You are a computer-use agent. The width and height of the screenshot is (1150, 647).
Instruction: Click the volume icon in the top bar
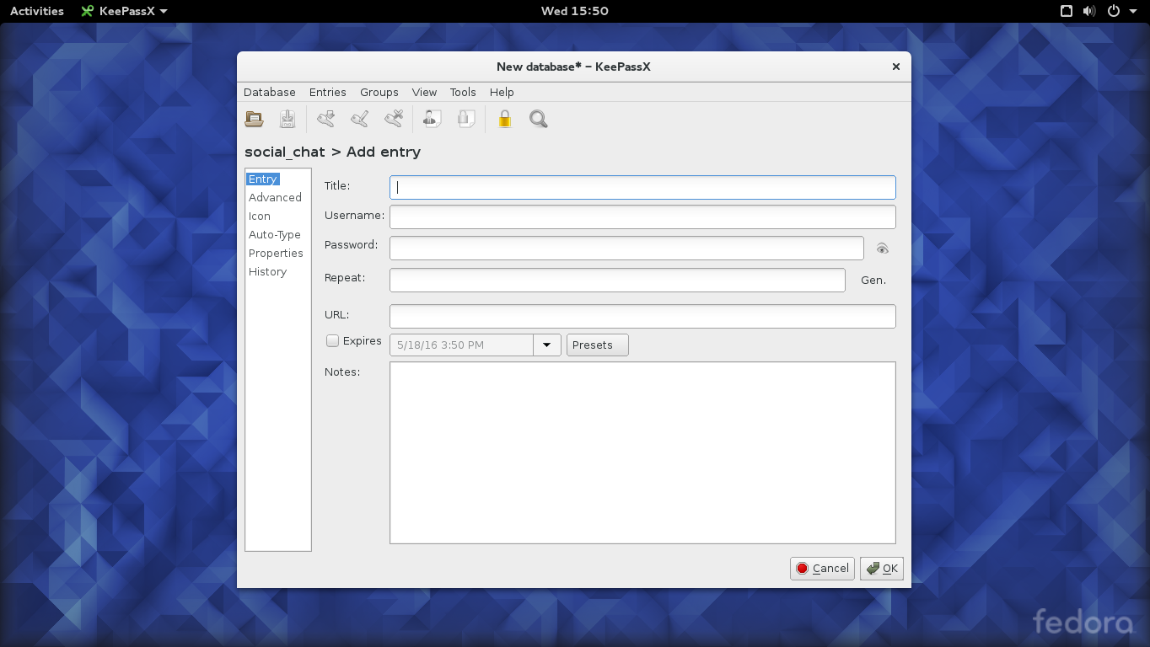pyautogui.click(x=1089, y=11)
